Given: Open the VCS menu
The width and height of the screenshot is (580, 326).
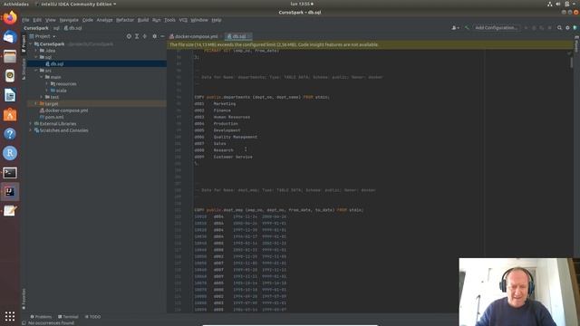Looking at the screenshot, I should (x=183, y=20).
